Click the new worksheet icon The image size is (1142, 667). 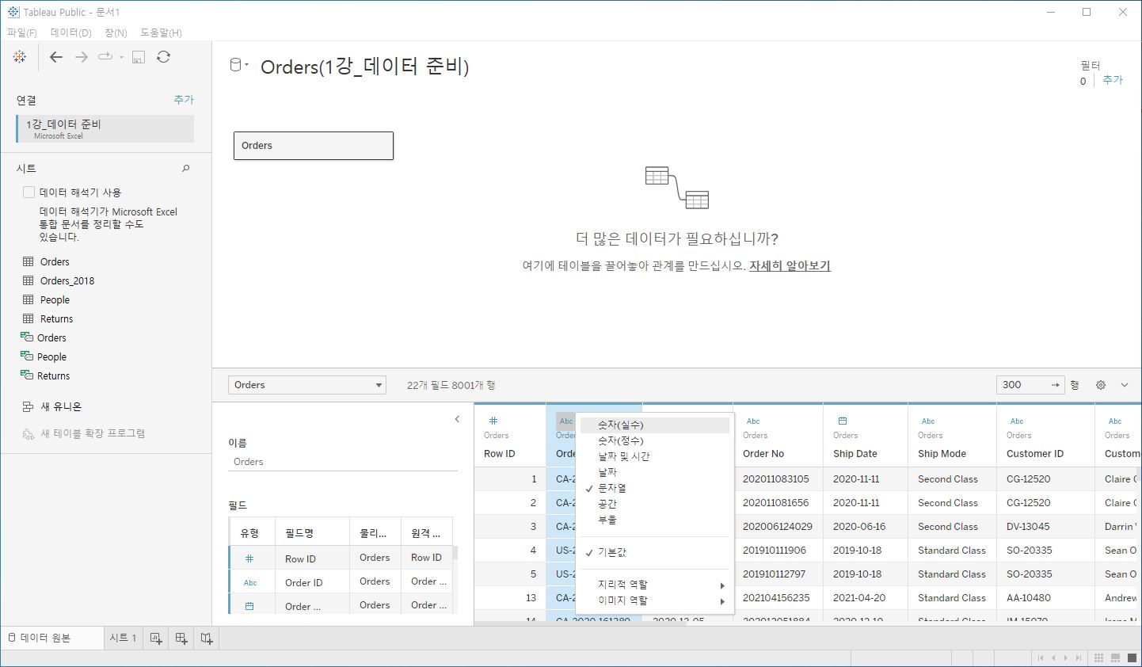[x=156, y=638]
